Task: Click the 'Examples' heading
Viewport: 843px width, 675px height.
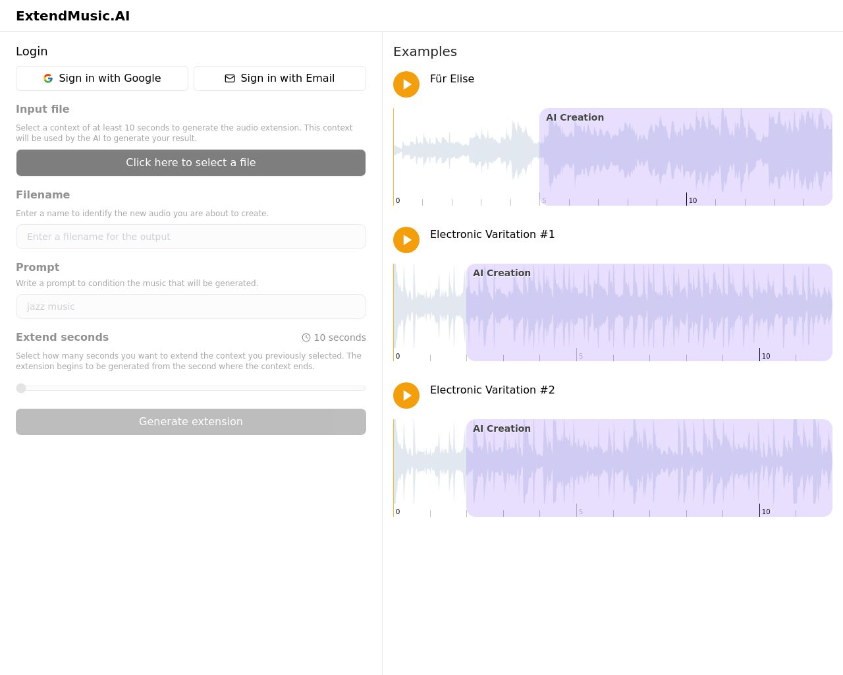Action: [x=425, y=51]
